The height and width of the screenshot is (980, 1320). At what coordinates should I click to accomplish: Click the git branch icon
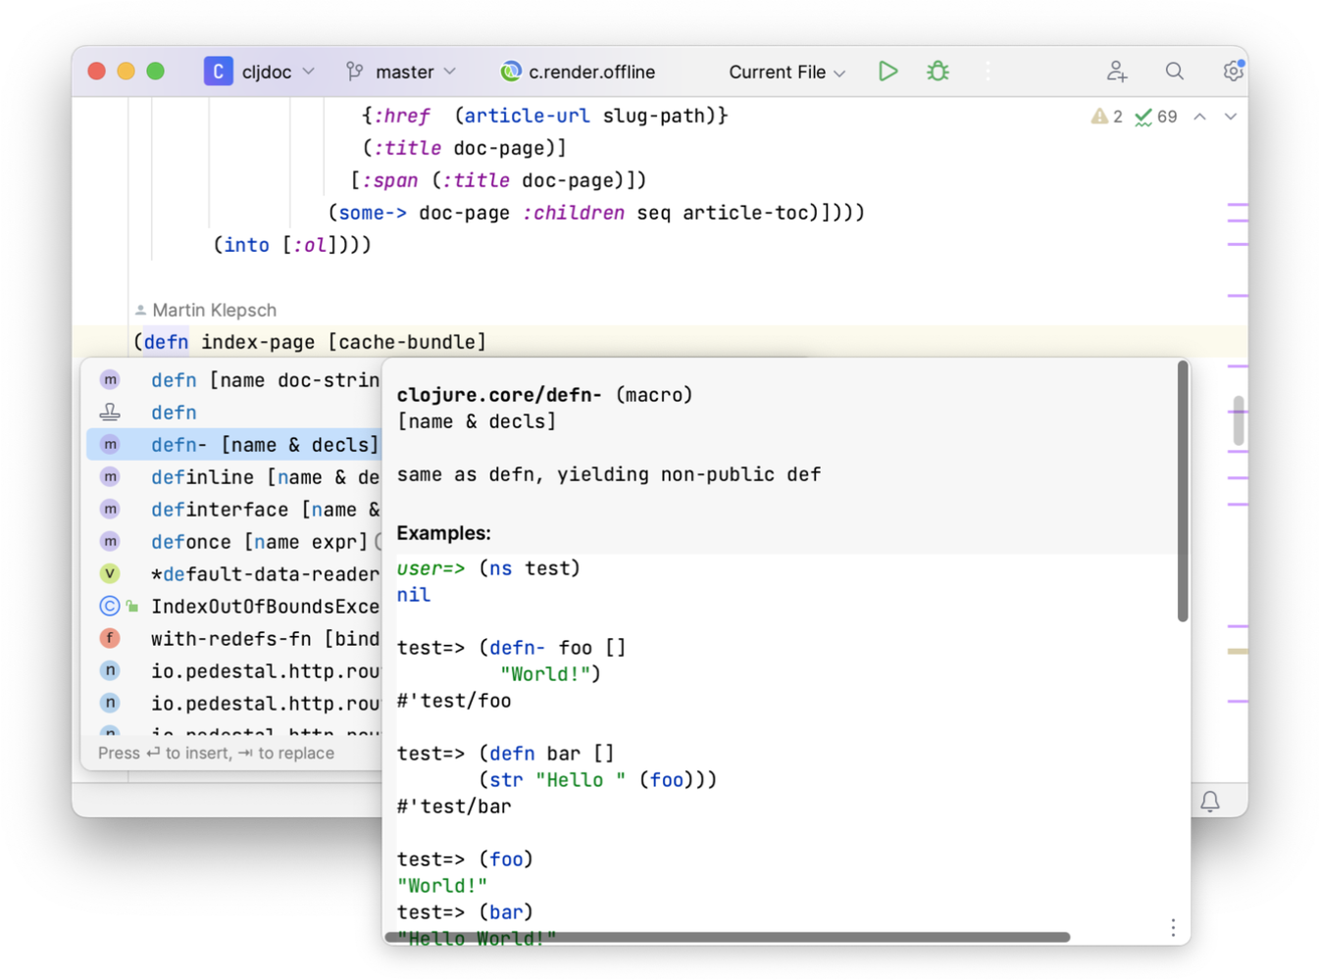[355, 72]
